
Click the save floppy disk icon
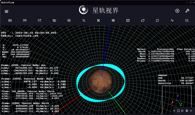(x=10, y=20)
